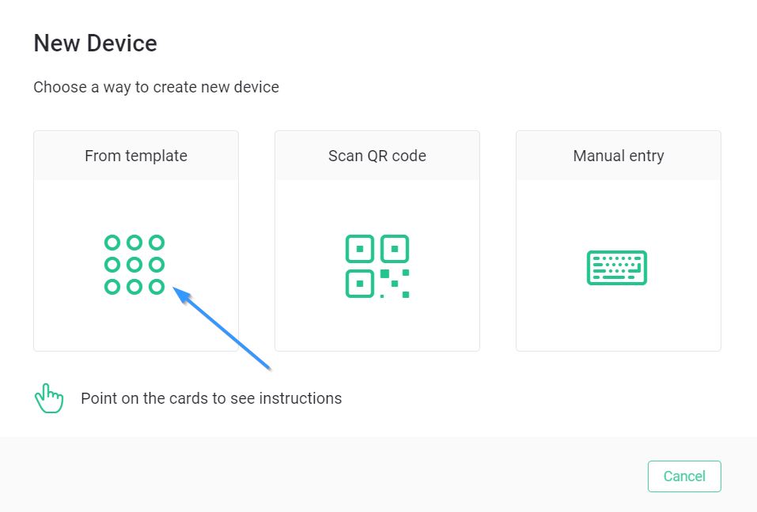The image size is (757, 512).
Task: Click the center circle of the template grid icon
Action: [x=134, y=265]
